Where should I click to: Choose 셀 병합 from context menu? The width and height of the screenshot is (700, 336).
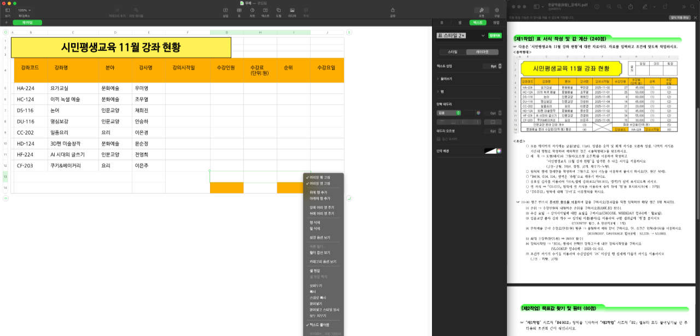click(x=316, y=271)
